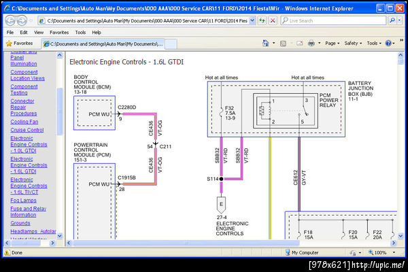Click the browser Forward arrow button
The height and width of the screenshot is (272, 408).
(22, 20)
